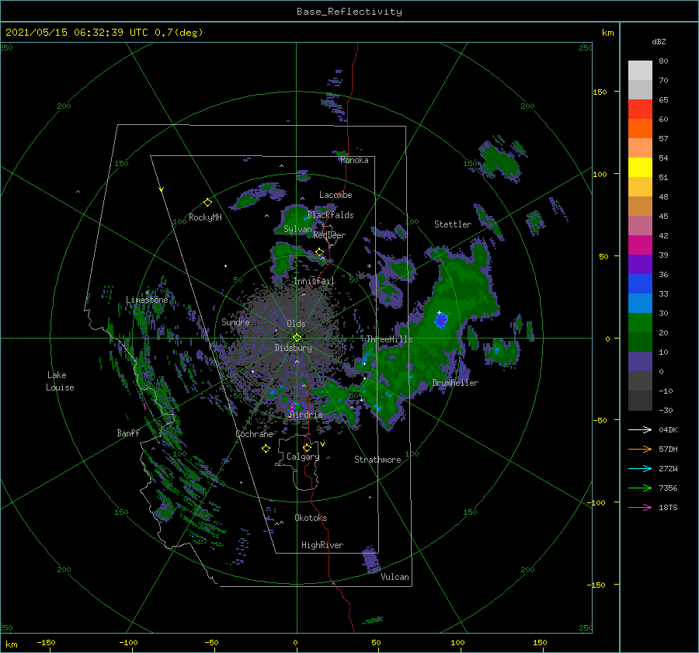This screenshot has height=653, width=699.
Task: Select the bright green 20-30 dBZ swatch
Action: click(x=640, y=323)
